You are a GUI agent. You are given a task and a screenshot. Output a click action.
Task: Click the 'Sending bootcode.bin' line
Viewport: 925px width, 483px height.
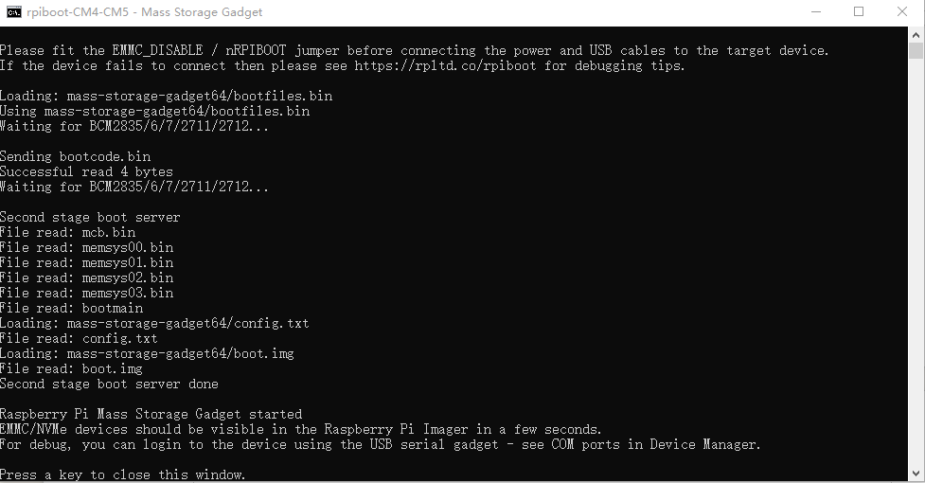(76, 156)
